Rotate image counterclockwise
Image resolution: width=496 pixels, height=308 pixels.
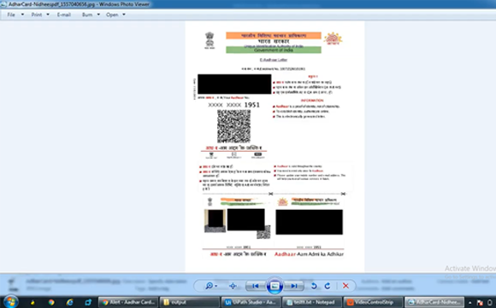pos(314,286)
